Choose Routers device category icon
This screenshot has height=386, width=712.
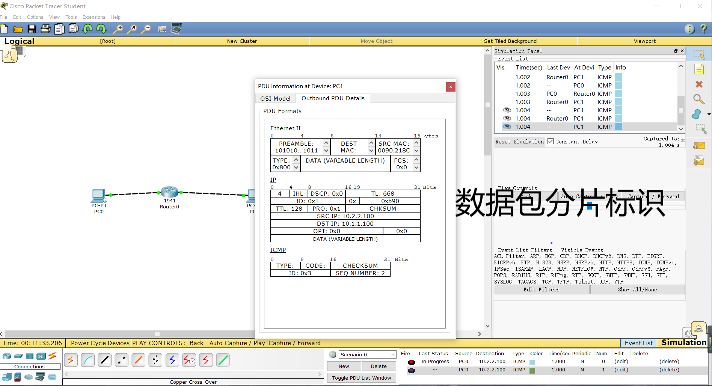click(x=6, y=356)
